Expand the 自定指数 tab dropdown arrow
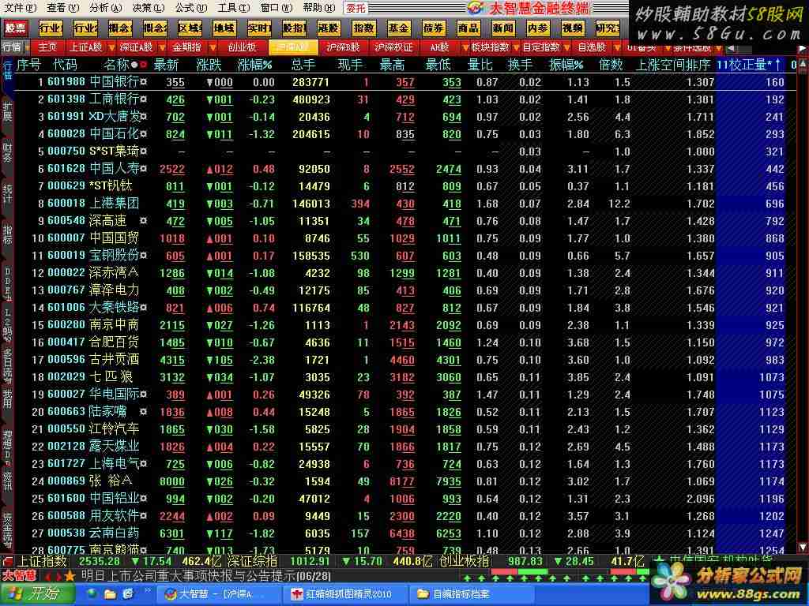 567,48
